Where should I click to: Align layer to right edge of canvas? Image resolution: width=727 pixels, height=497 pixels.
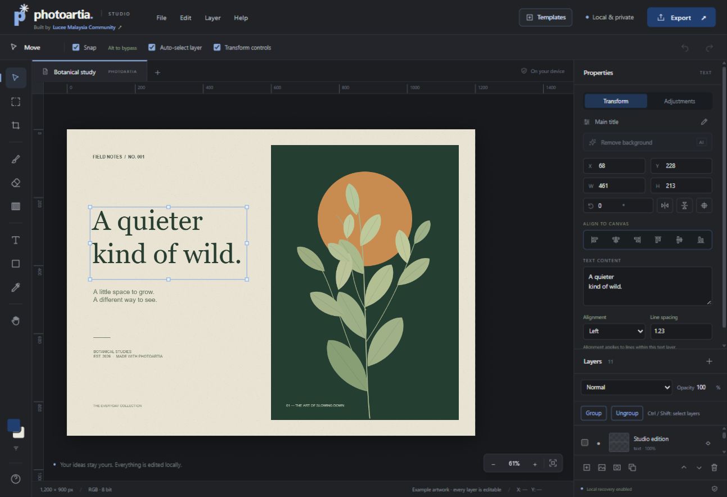[x=637, y=240]
